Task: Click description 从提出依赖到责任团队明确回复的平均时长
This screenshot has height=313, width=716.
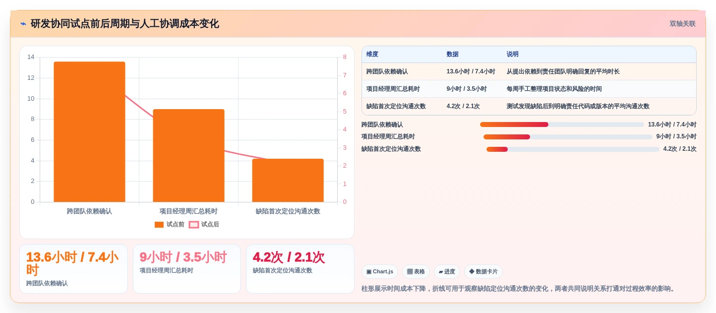Action: (563, 71)
